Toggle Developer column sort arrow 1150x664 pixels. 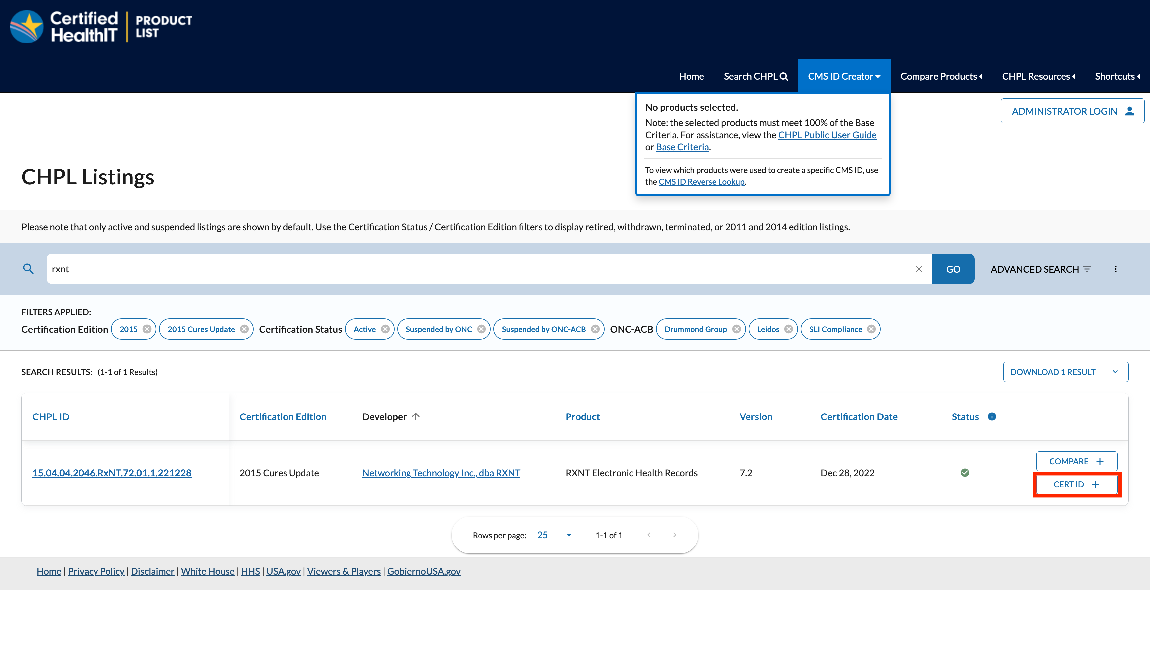point(416,416)
